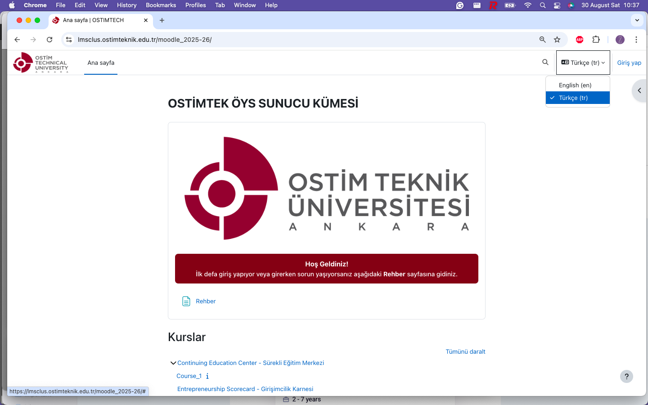Viewport: 648px width, 405px height.
Task: Click the Tümünü daralt link
Action: pos(465,351)
